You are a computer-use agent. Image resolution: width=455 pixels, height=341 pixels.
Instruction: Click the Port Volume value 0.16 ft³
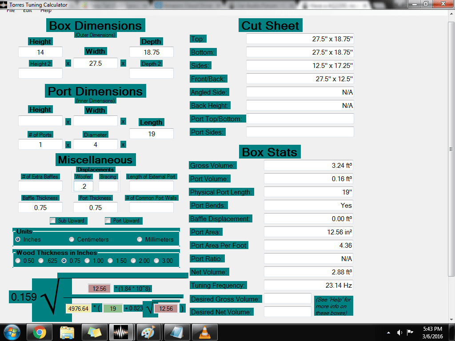tap(308, 178)
